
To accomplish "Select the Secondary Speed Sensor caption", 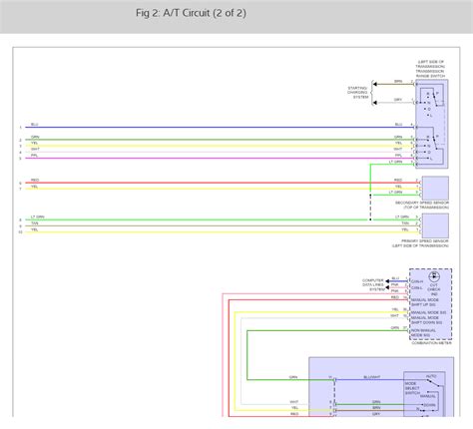I will click(x=422, y=205).
